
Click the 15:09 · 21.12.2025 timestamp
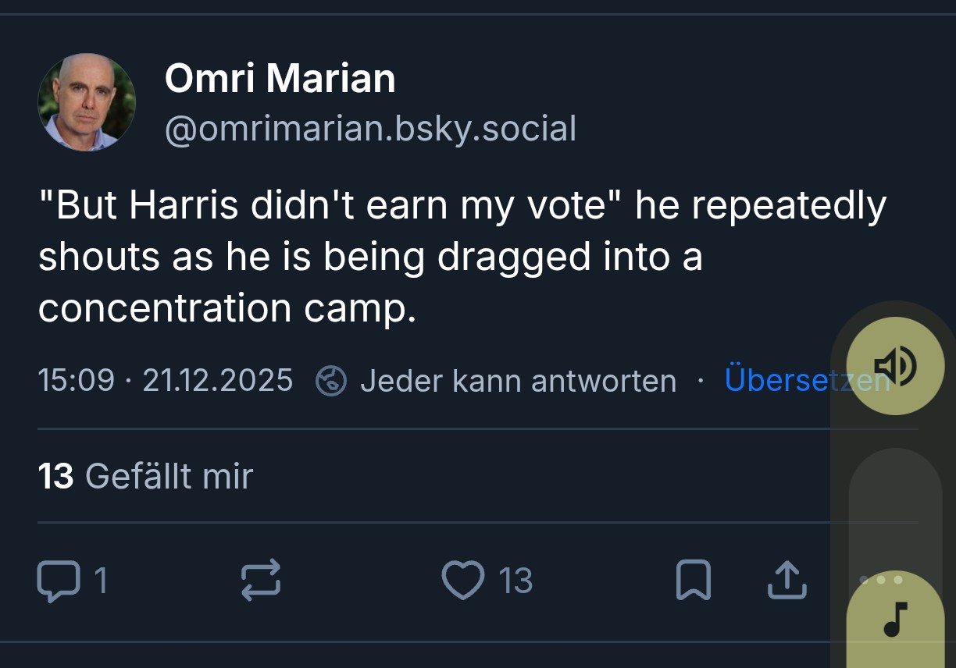165,381
